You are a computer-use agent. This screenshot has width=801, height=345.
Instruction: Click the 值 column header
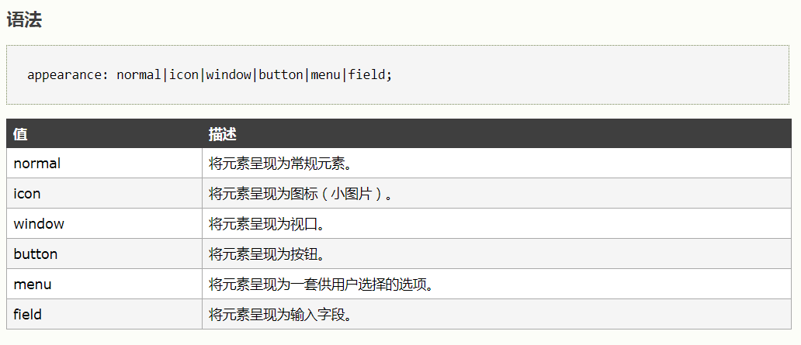tap(104, 134)
